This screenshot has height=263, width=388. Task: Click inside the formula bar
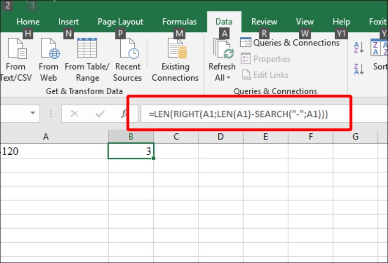click(242, 114)
